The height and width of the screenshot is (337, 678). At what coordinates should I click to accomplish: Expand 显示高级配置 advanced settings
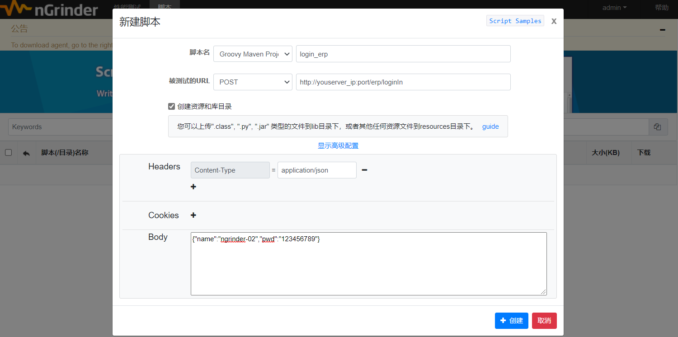pos(338,145)
